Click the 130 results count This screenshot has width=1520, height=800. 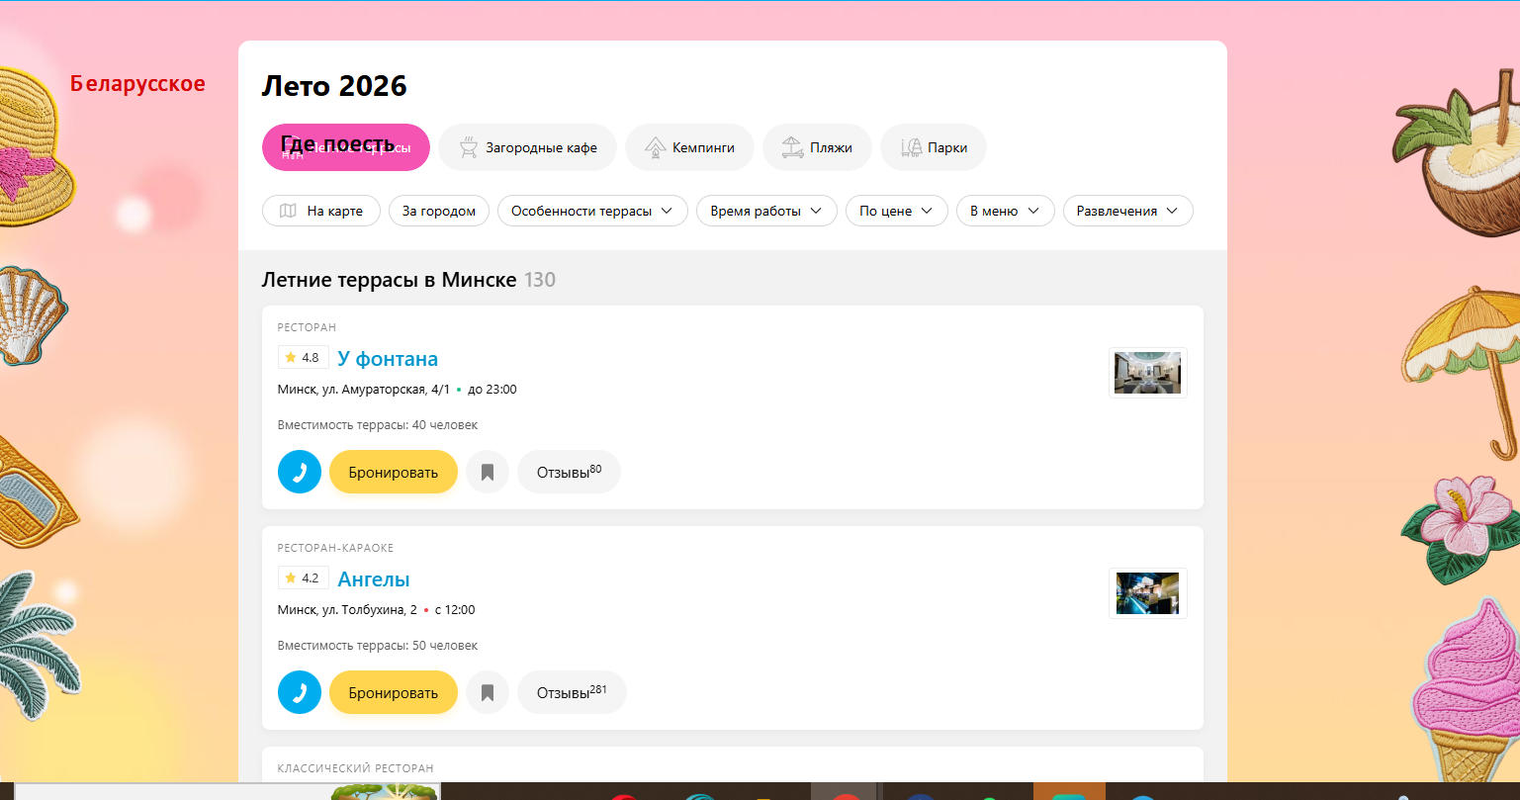540,280
